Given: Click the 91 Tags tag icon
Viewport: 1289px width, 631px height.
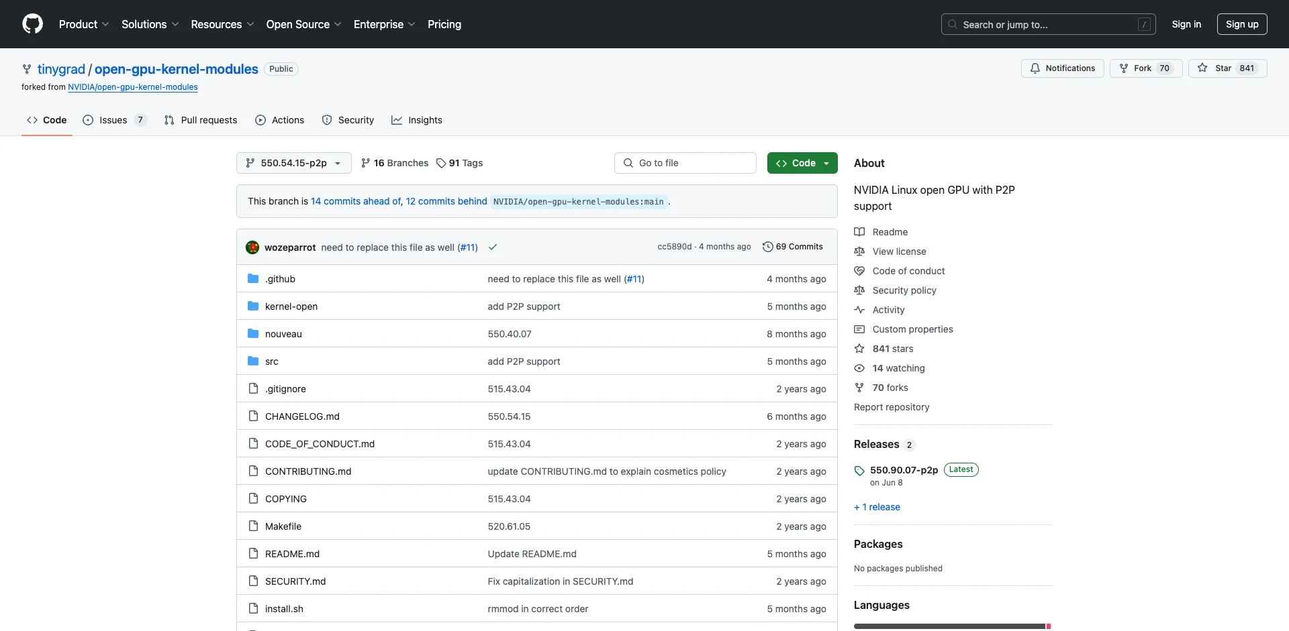Looking at the screenshot, I should [x=441, y=163].
